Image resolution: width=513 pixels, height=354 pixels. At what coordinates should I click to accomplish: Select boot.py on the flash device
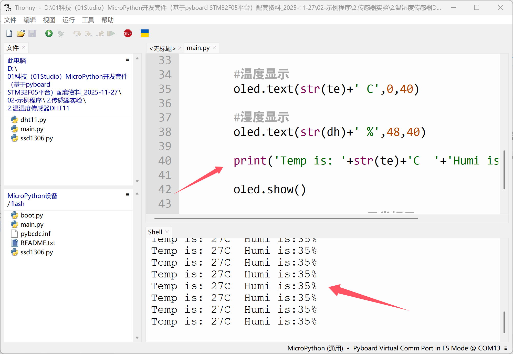click(32, 215)
